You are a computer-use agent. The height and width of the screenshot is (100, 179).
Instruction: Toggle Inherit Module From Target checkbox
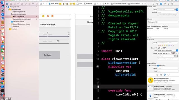pyautogui.click(x=158, y=15)
